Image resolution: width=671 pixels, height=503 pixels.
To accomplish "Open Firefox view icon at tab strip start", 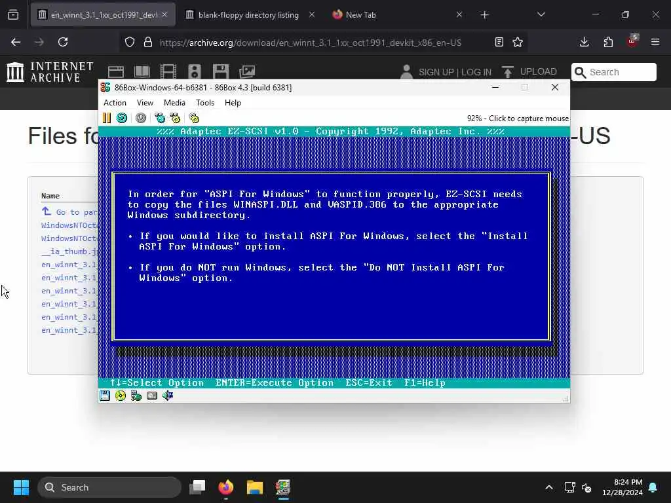I will 13,15.
